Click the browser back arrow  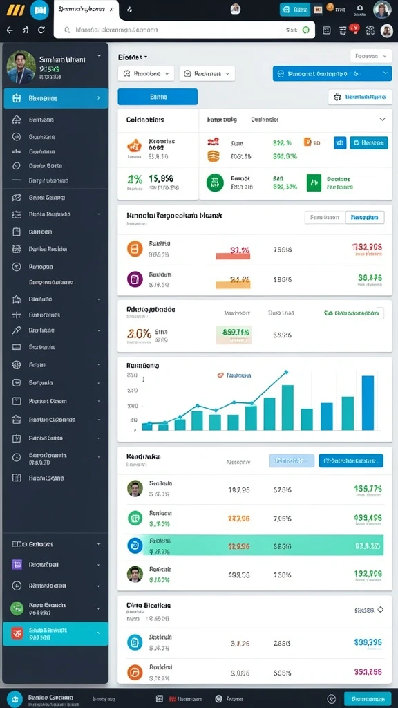[10, 30]
